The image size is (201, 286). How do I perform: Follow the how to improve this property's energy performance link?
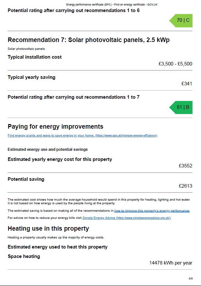[x=152, y=211]
